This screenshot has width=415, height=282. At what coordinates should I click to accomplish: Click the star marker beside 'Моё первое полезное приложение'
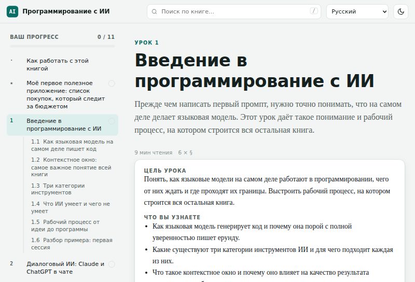pos(11,83)
